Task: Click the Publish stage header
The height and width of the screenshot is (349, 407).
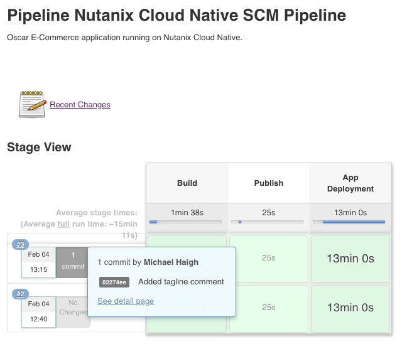Action: 269,183
